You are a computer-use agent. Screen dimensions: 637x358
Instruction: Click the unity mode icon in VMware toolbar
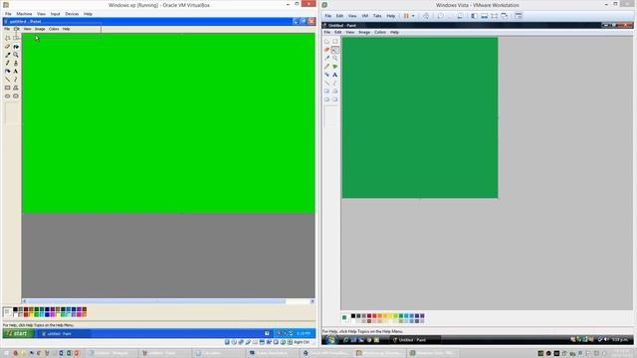click(505, 16)
